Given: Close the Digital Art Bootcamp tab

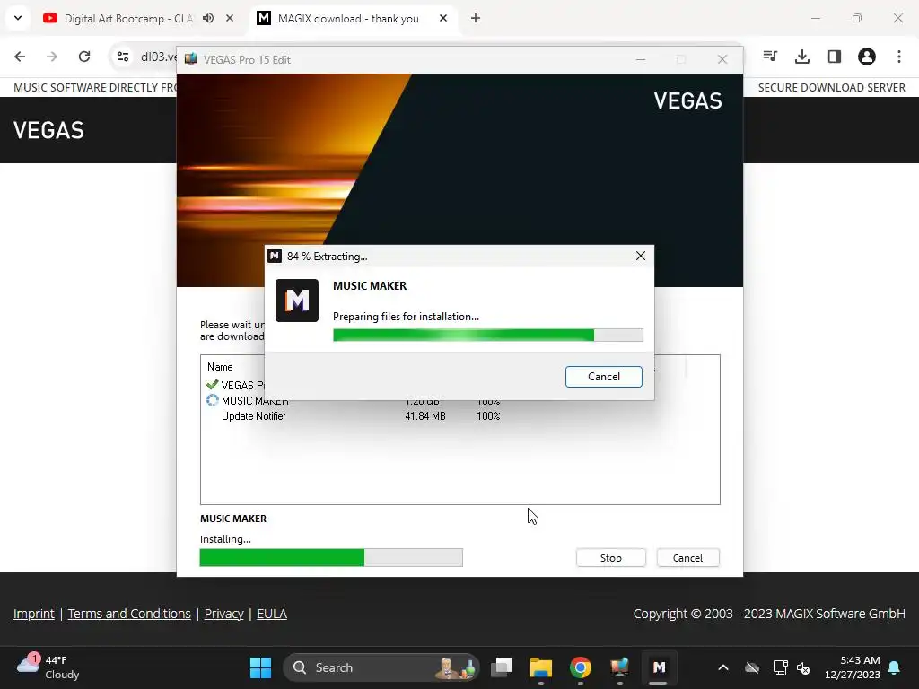Looking at the screenshot, I should [230, 18].
